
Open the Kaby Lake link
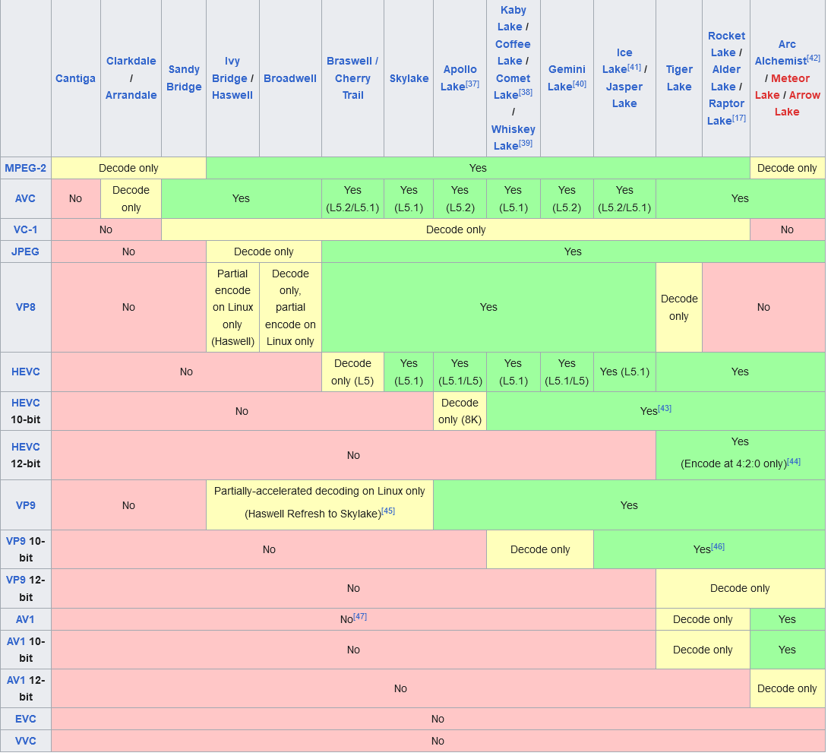[x=511, y=18]
